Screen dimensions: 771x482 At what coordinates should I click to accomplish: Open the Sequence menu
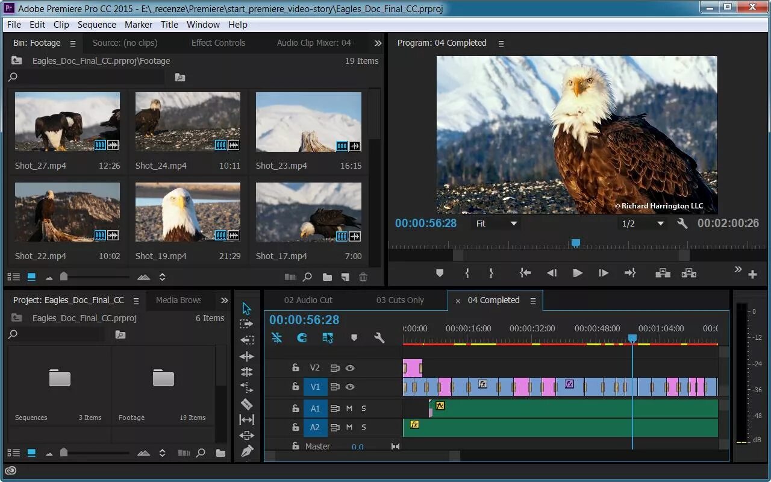click(x=96, y=25)
